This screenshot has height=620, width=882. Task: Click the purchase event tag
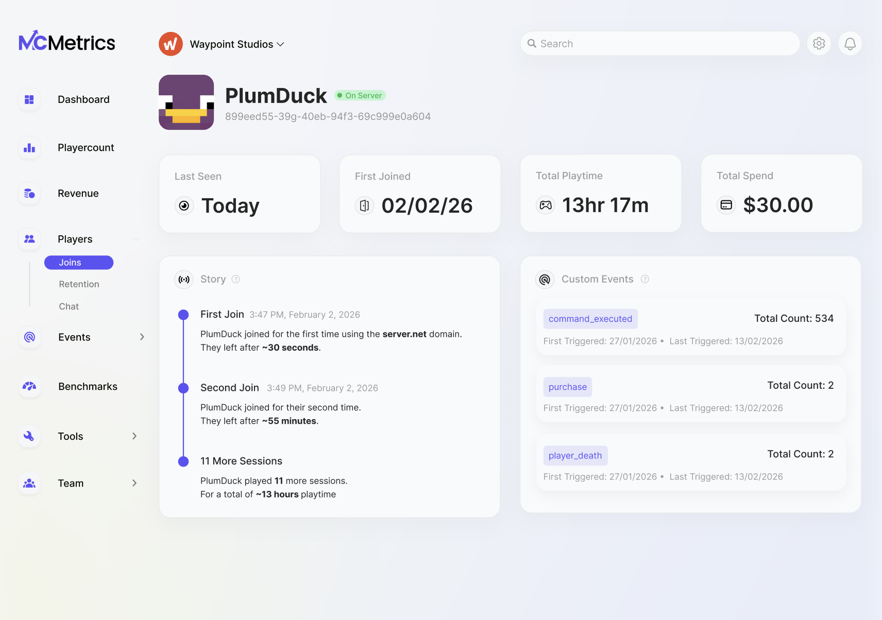point(568,387)
